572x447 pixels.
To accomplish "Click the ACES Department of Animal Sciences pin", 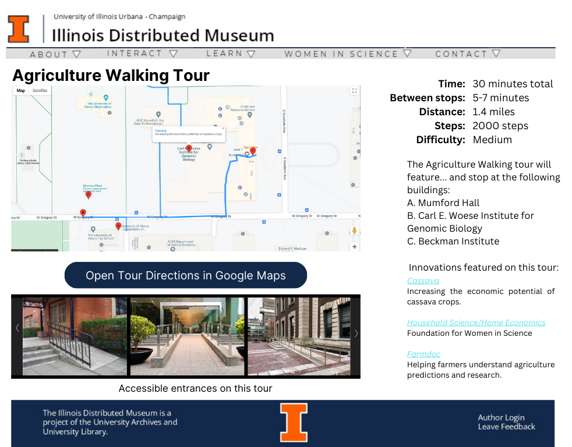I will click(173, 249).
